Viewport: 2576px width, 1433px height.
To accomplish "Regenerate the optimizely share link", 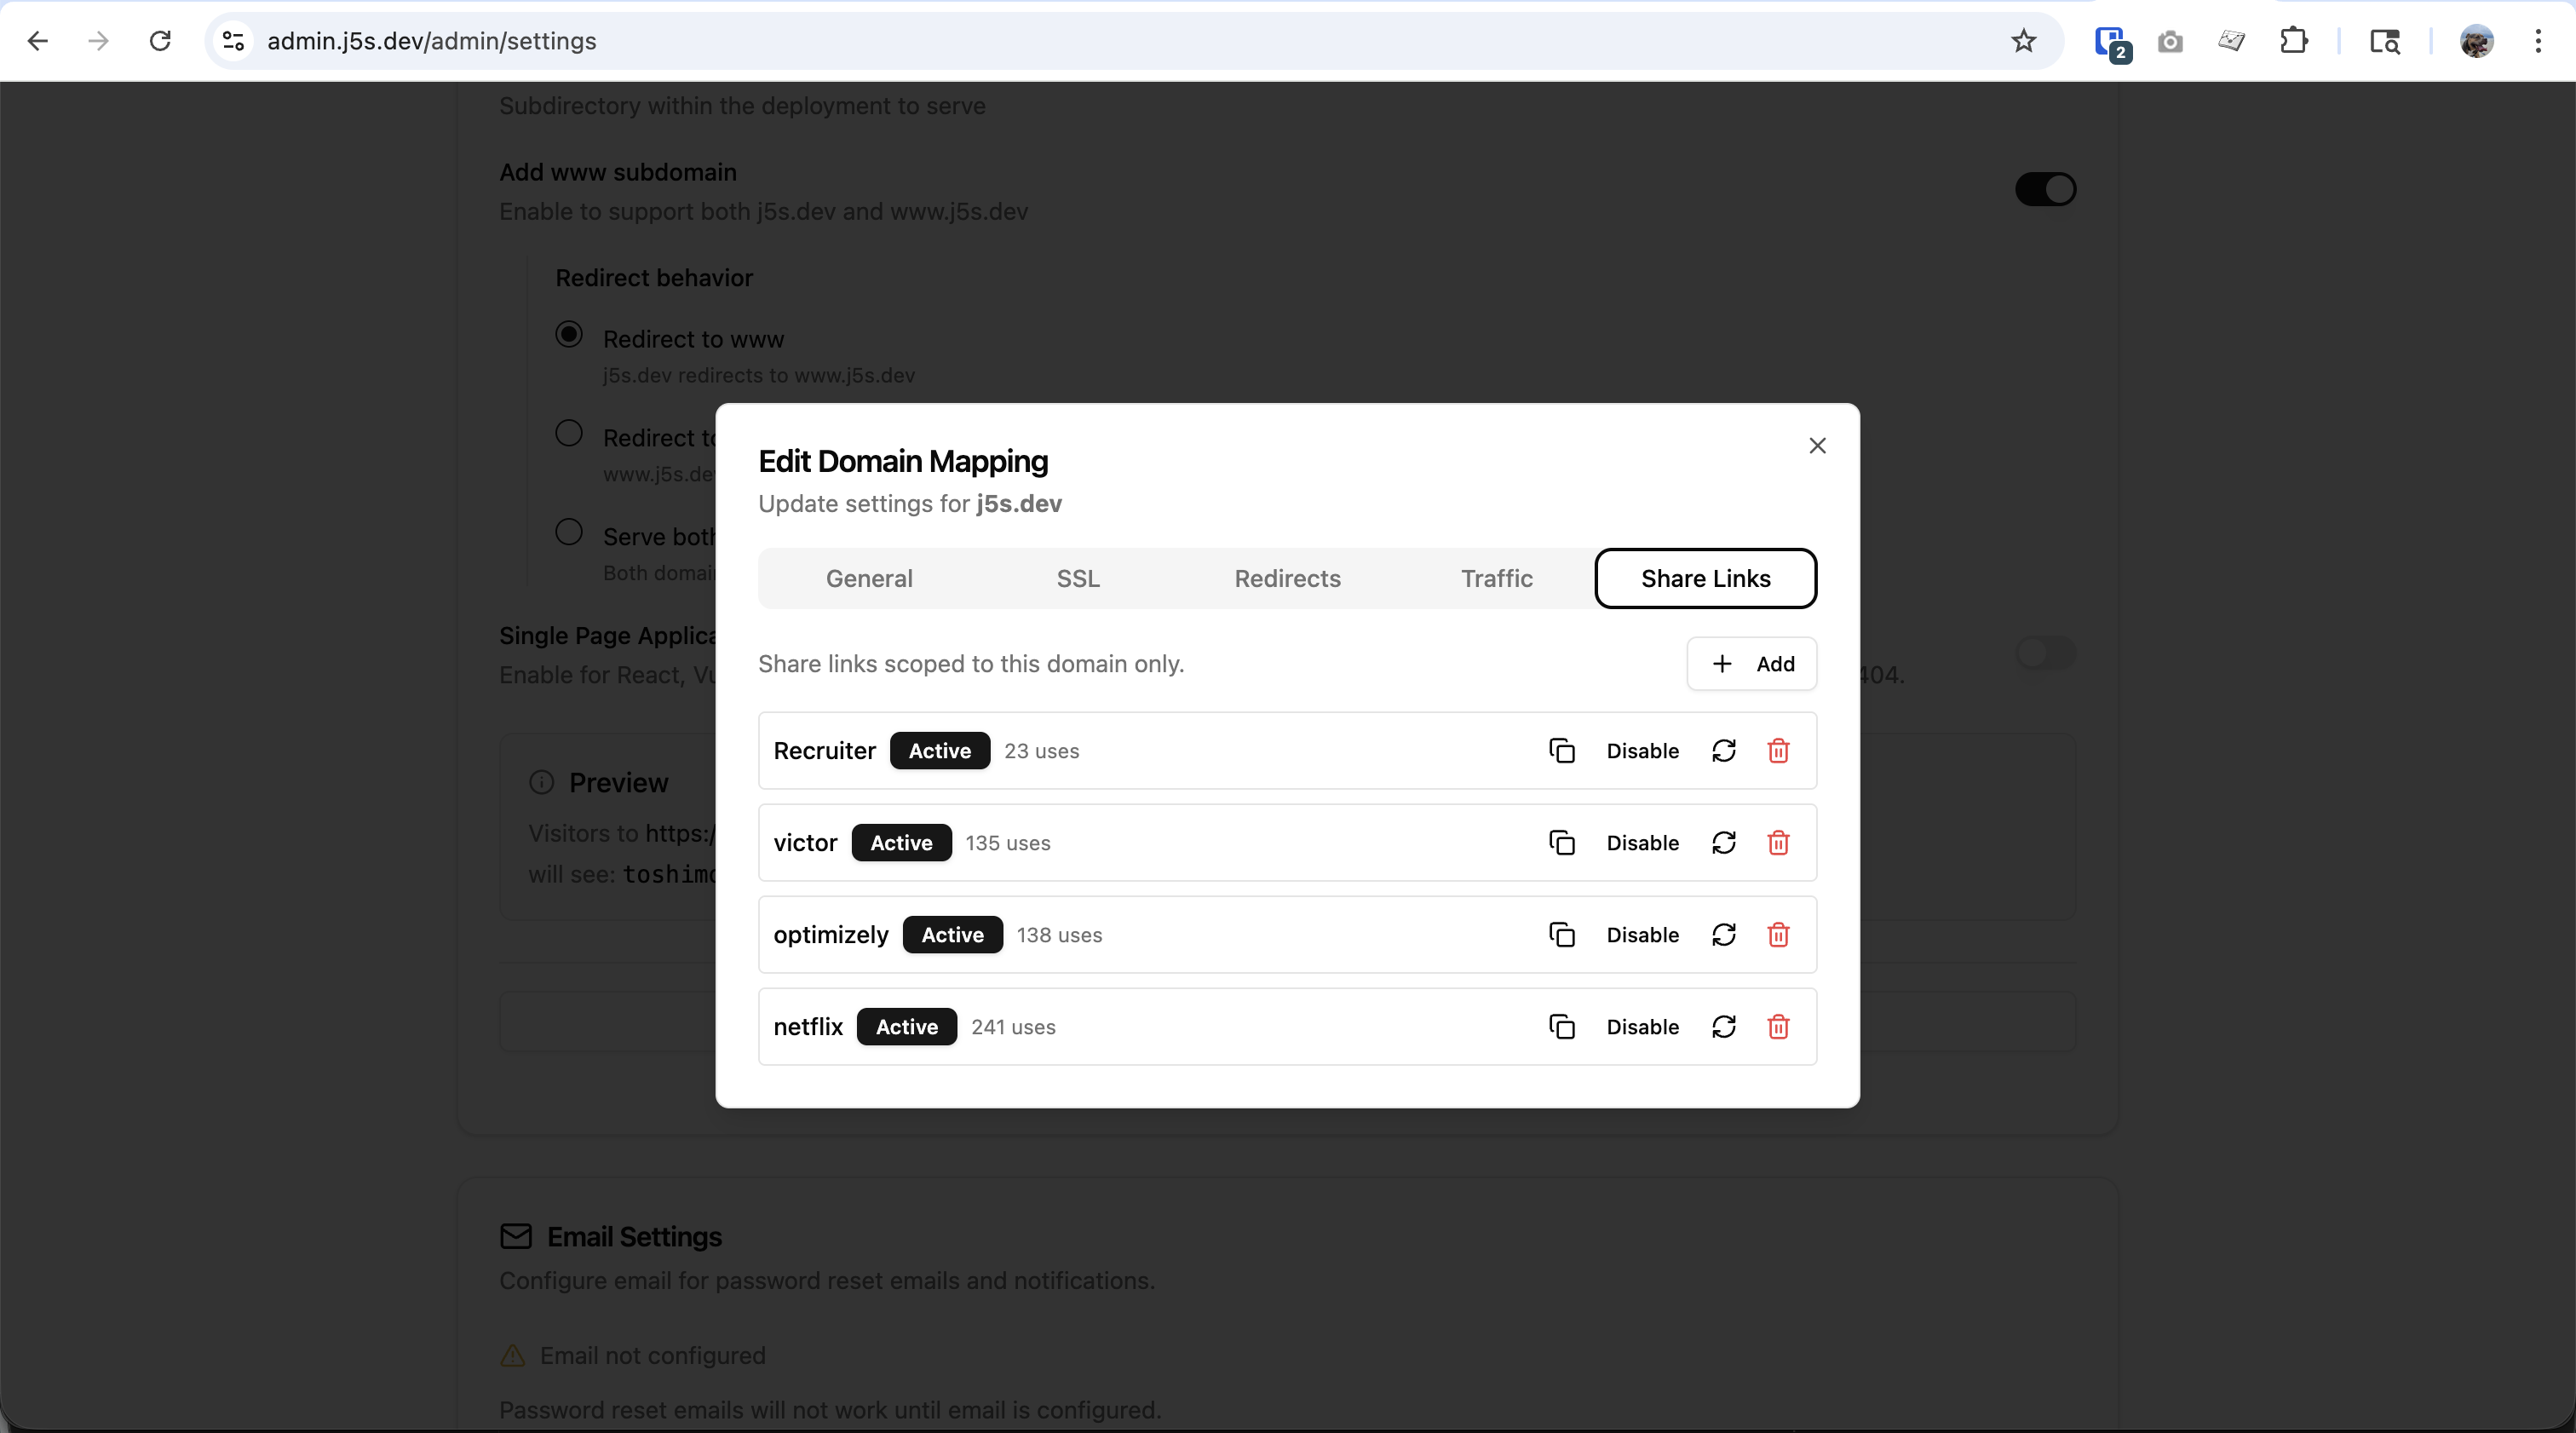I will pos(1723,935).
